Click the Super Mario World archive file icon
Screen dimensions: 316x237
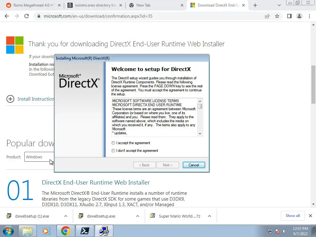point(152,216)
